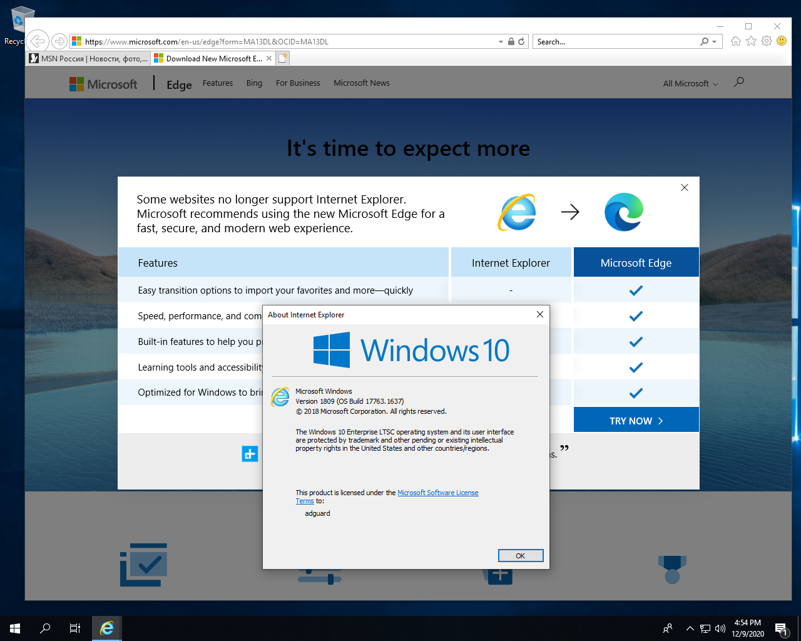Close the Edge recommendation popup

pos(685,187)
